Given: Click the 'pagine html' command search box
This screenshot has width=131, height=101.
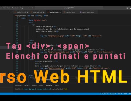Looking at the screenshot, I should (x=69, y=8).
